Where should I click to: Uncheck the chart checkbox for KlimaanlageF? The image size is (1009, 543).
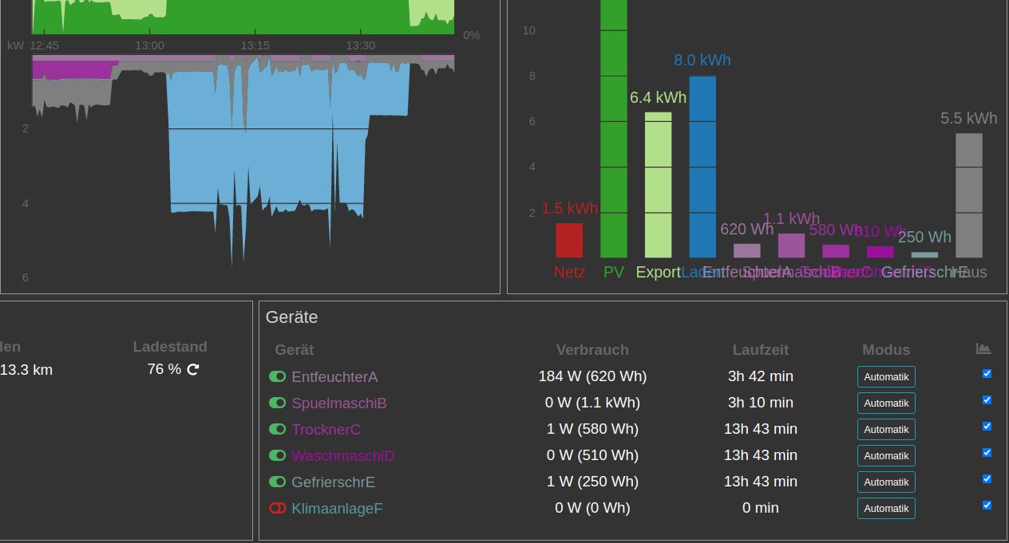click(x=987, y=505)
